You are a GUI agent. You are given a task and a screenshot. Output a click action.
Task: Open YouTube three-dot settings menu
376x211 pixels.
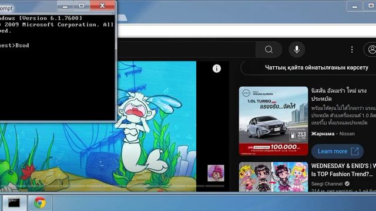point(352,49)
